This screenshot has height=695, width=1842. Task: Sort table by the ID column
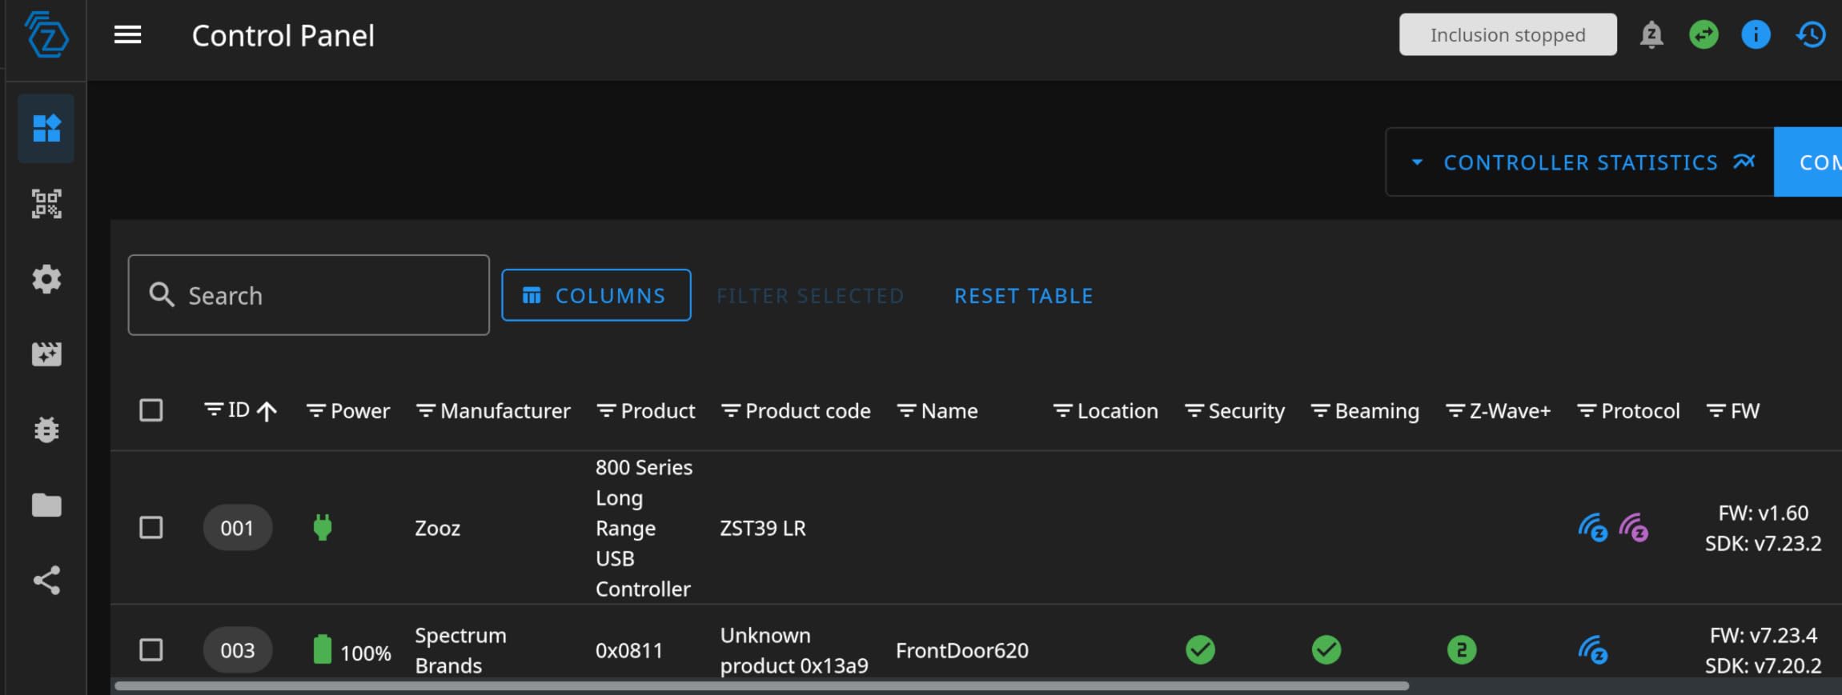[x=239, y=411]
